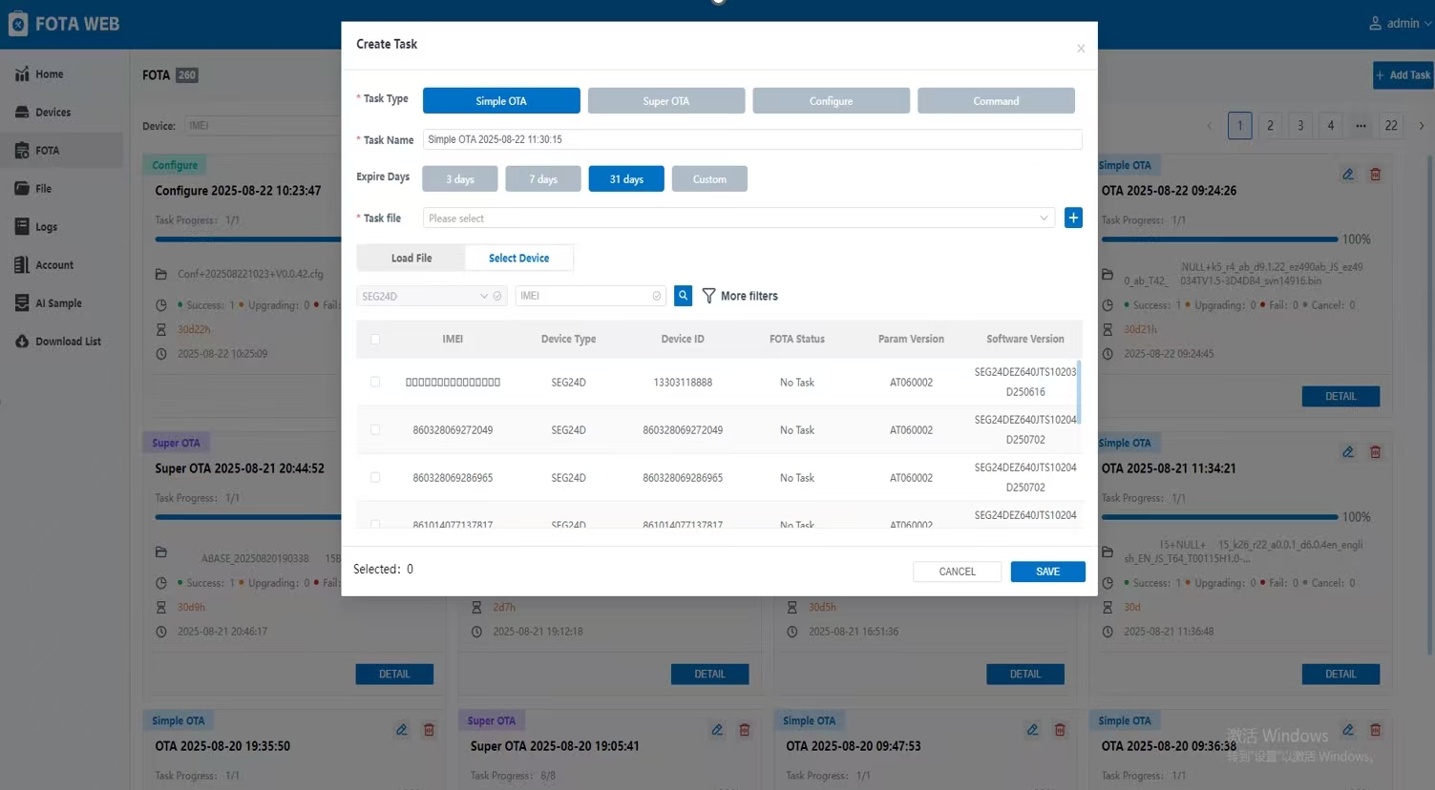The width and height of the screenshot is (1435, 790).
Task: Pick the Custom expire days option
Action: pos(709,178)
